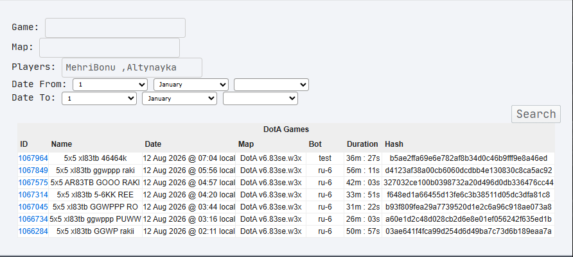Open the Date From year dropdown
Viewport: 573px width, 257px height.
(x=271, y=85)
